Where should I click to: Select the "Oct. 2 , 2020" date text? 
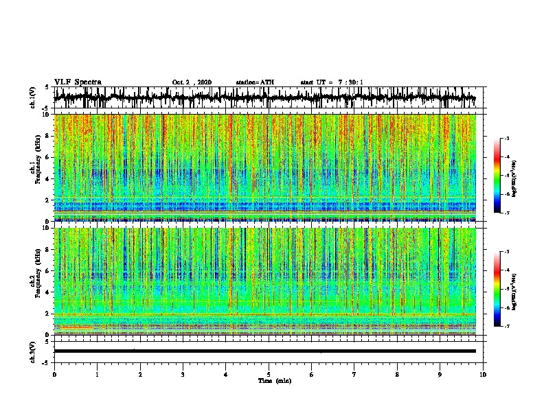pyautogui.click(x=192, y=82)
